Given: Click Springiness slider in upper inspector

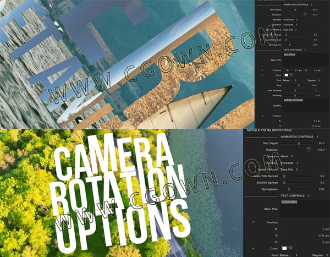Looking at the screenshot, I should click(295, 45).
